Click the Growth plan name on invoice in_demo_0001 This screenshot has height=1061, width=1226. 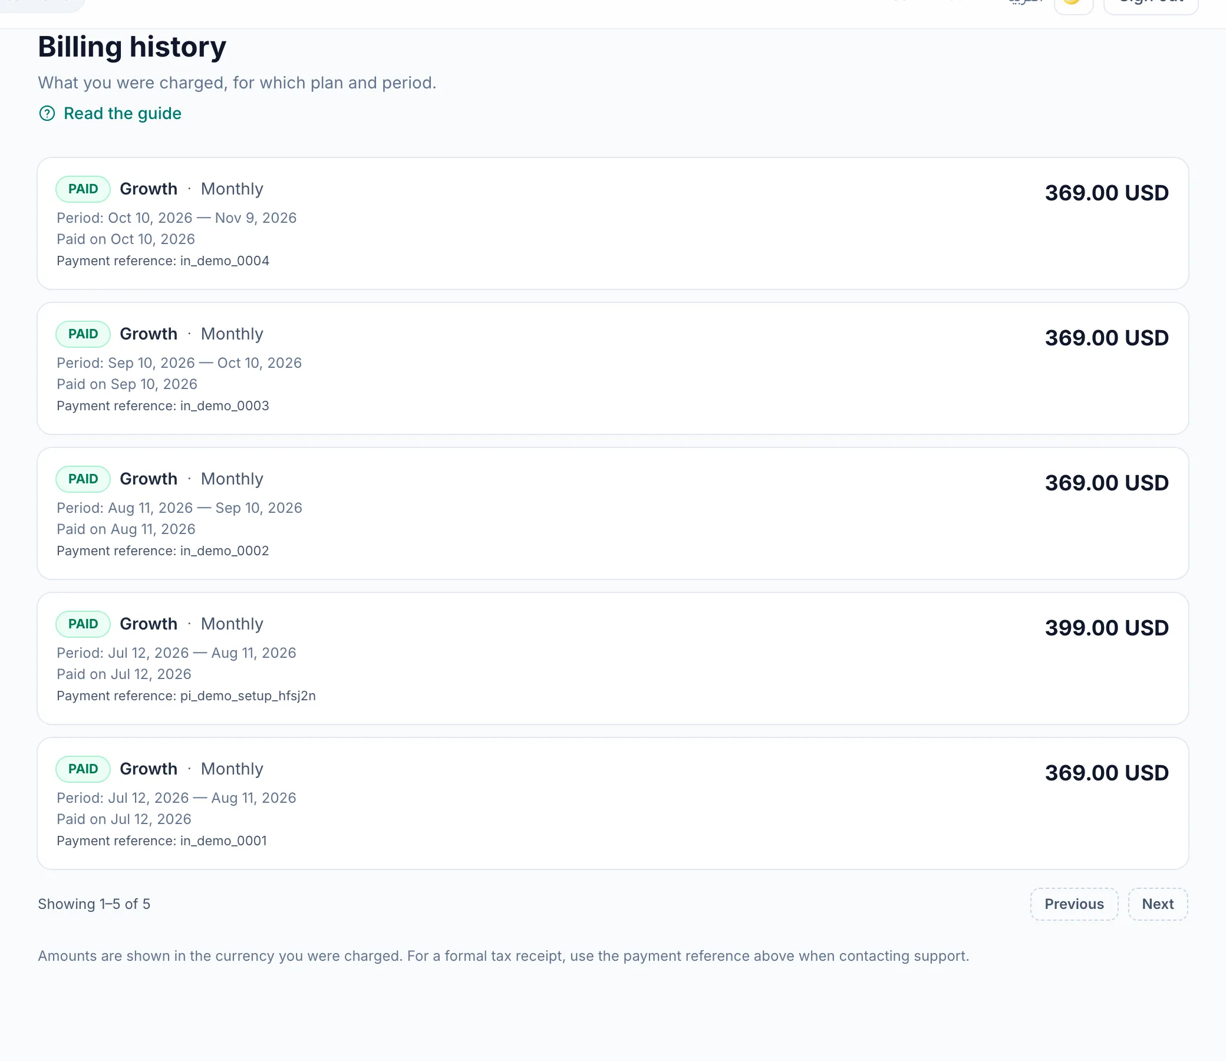(149, 769)
